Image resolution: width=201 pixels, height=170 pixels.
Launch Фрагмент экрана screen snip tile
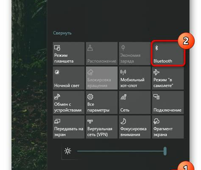tap(168, 127)
